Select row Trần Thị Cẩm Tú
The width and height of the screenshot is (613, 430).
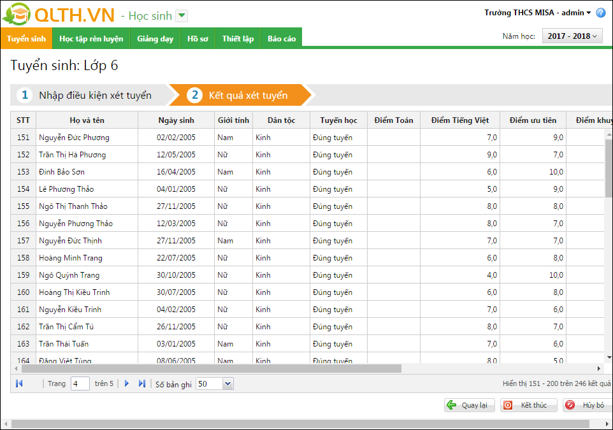[x=308, y=326]
